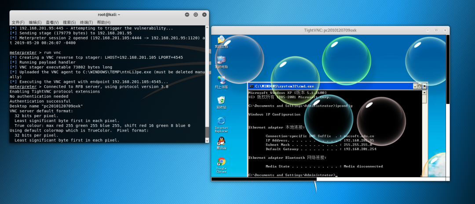Click the root@kali: ~ title bar
This screenshot has width=475, height=204.
(109, 14)
